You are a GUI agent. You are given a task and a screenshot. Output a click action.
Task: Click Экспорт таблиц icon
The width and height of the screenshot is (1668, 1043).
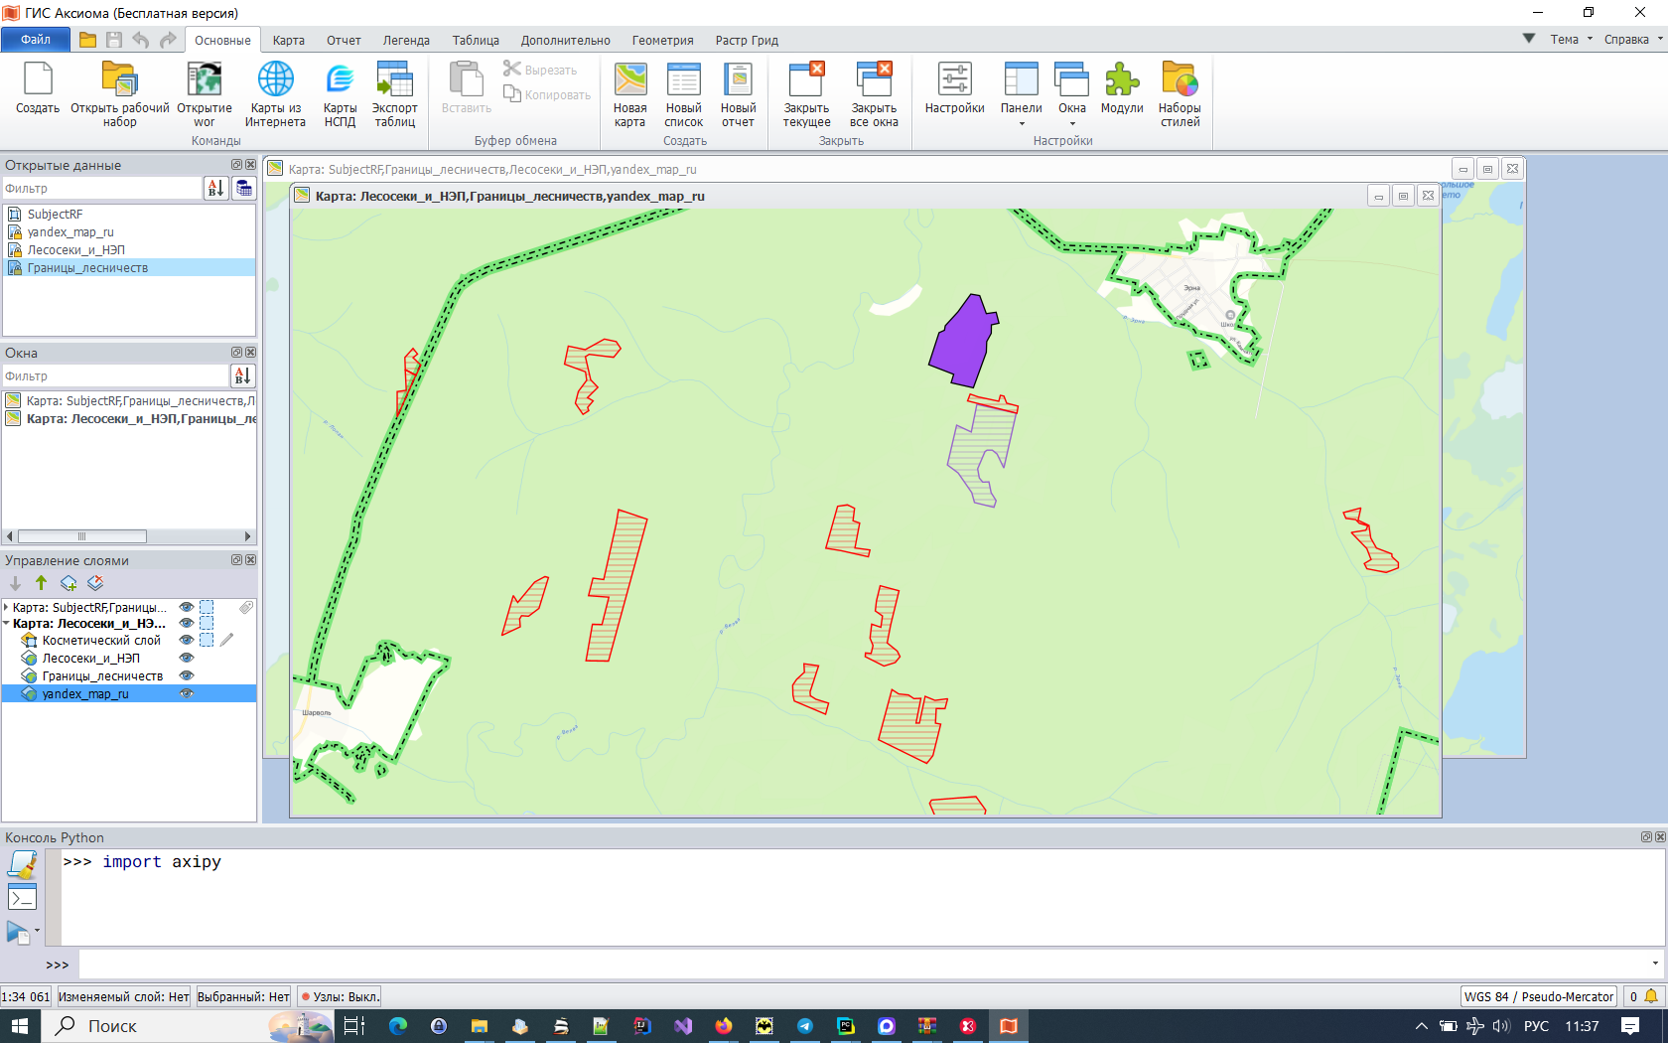click(395, 93)
